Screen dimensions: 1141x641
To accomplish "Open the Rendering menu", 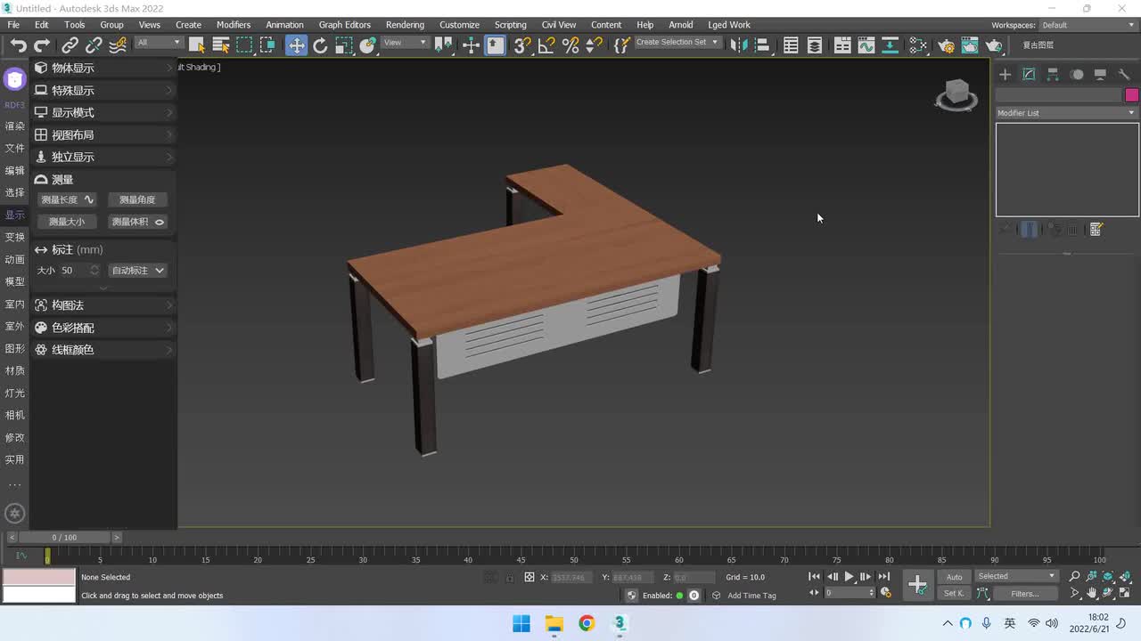I will pos(405,25).
